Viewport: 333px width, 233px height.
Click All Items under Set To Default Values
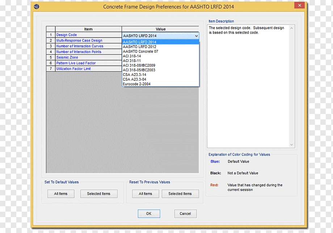(61, 194)
